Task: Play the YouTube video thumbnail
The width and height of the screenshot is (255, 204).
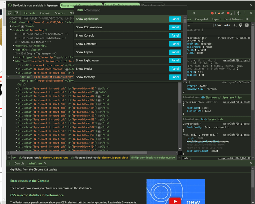Action: 175,201
